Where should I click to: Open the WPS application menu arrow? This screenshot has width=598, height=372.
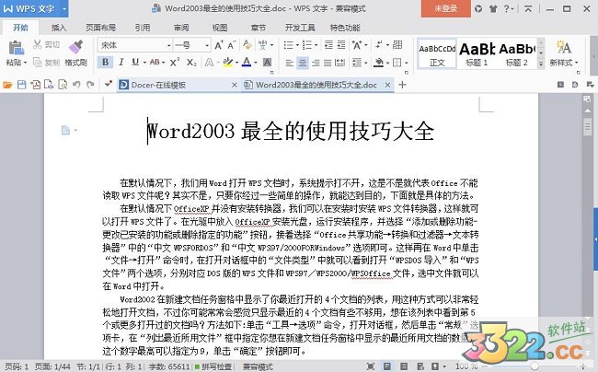64,8
